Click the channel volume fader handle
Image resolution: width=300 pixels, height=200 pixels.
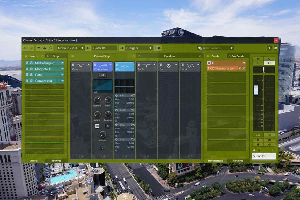click(256, 90)
